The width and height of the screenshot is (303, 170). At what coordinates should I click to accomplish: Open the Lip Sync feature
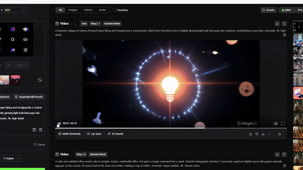pyautogui.click(x=94, y=134)
